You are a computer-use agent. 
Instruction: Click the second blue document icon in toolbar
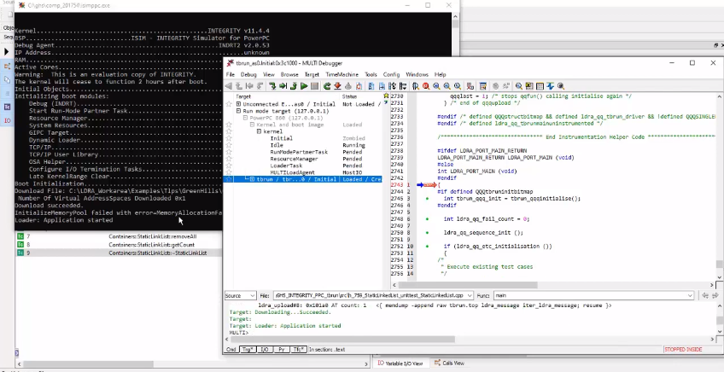pos(382,86)
